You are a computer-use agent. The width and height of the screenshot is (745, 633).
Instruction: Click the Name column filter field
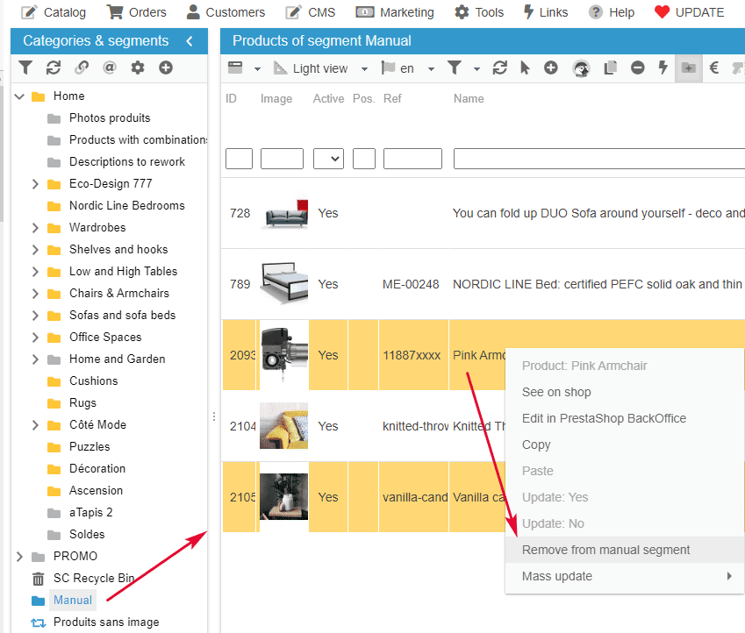pyautogui.click(x=598, y=159)
